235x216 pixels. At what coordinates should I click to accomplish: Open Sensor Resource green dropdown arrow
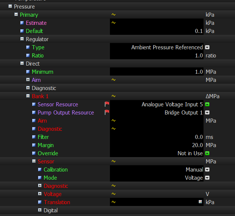pyautogui.click(x=207, y=104)
